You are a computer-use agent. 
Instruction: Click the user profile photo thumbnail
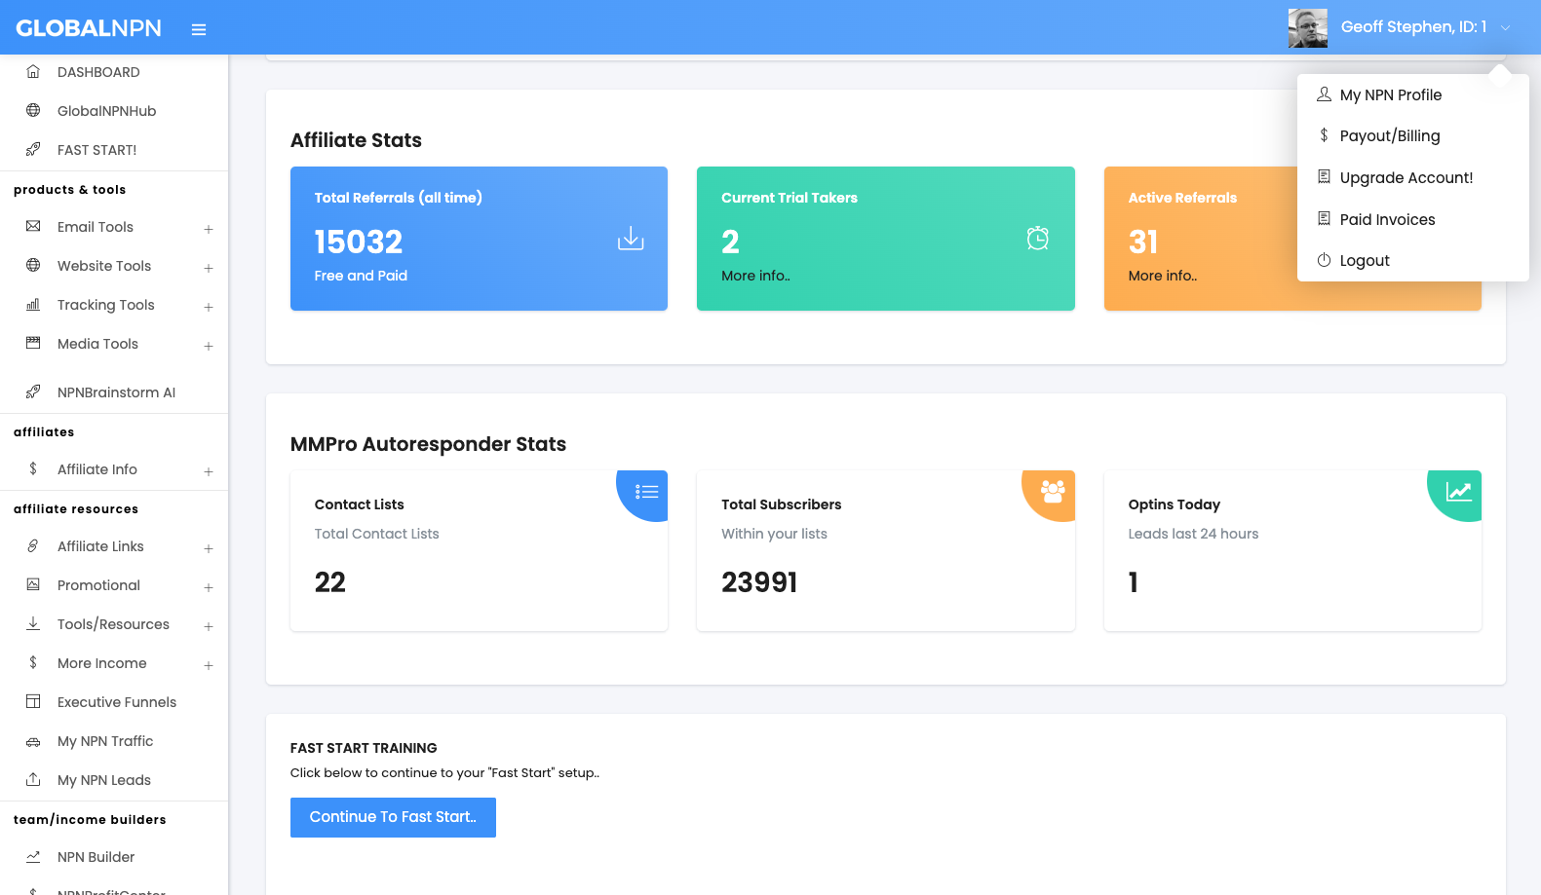(1307, 28)
